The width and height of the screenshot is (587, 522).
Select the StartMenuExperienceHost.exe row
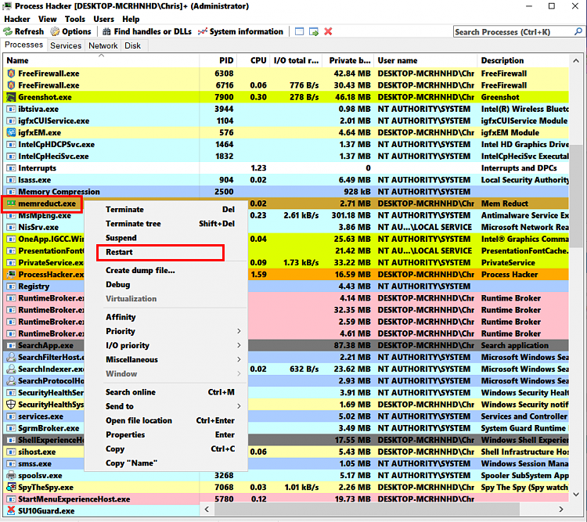pos(286,499)
